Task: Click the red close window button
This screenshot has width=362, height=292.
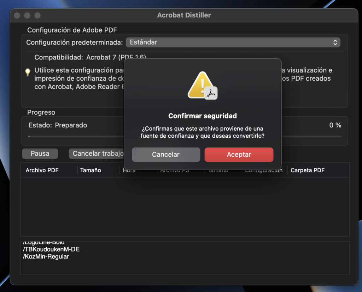Action: point(17,15)
